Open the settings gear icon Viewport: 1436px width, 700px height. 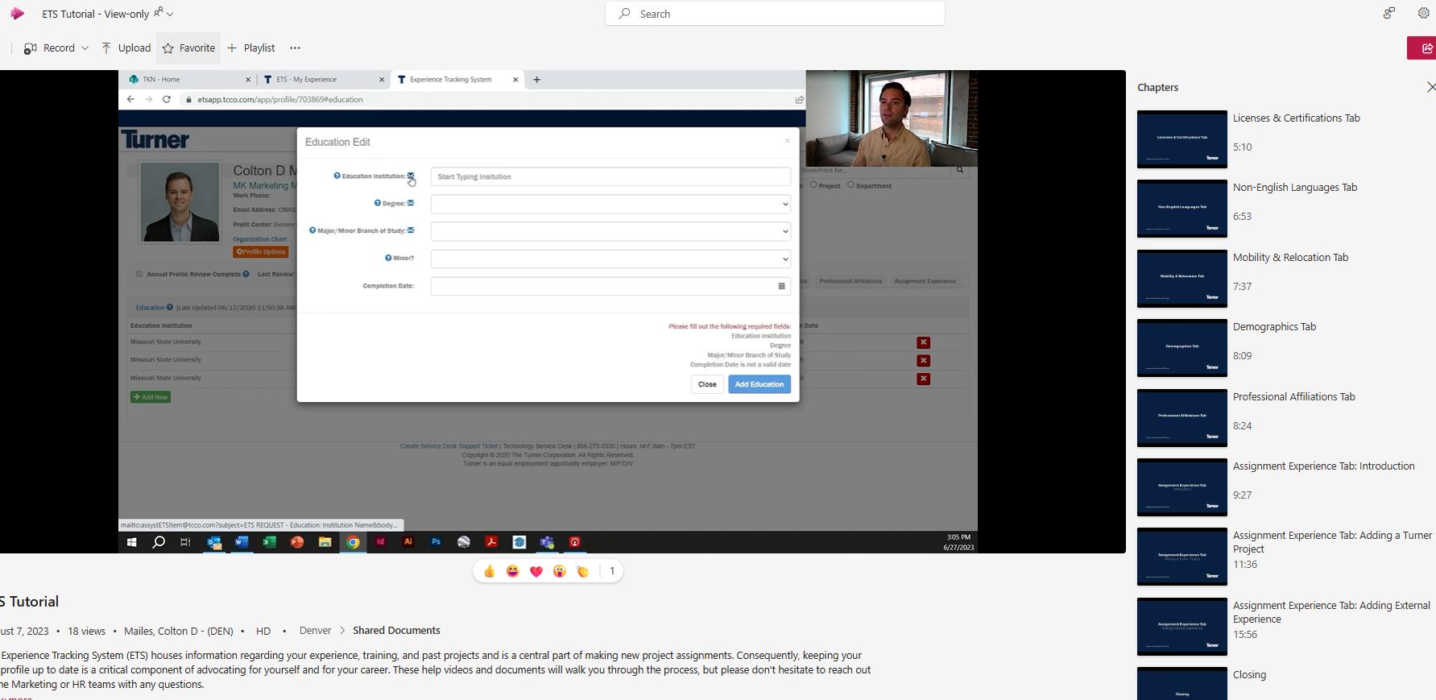[1423, 13]
